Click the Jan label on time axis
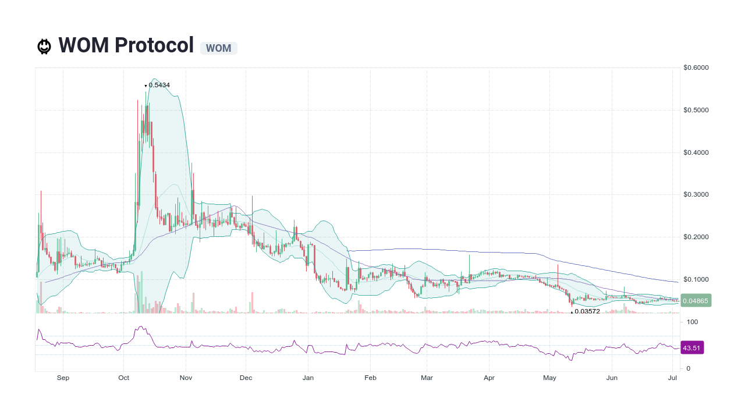The height and width of the screenshot is (419, 745). 308,378
